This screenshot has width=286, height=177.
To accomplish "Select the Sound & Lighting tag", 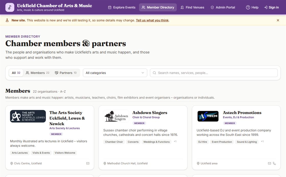I will 247,142.
